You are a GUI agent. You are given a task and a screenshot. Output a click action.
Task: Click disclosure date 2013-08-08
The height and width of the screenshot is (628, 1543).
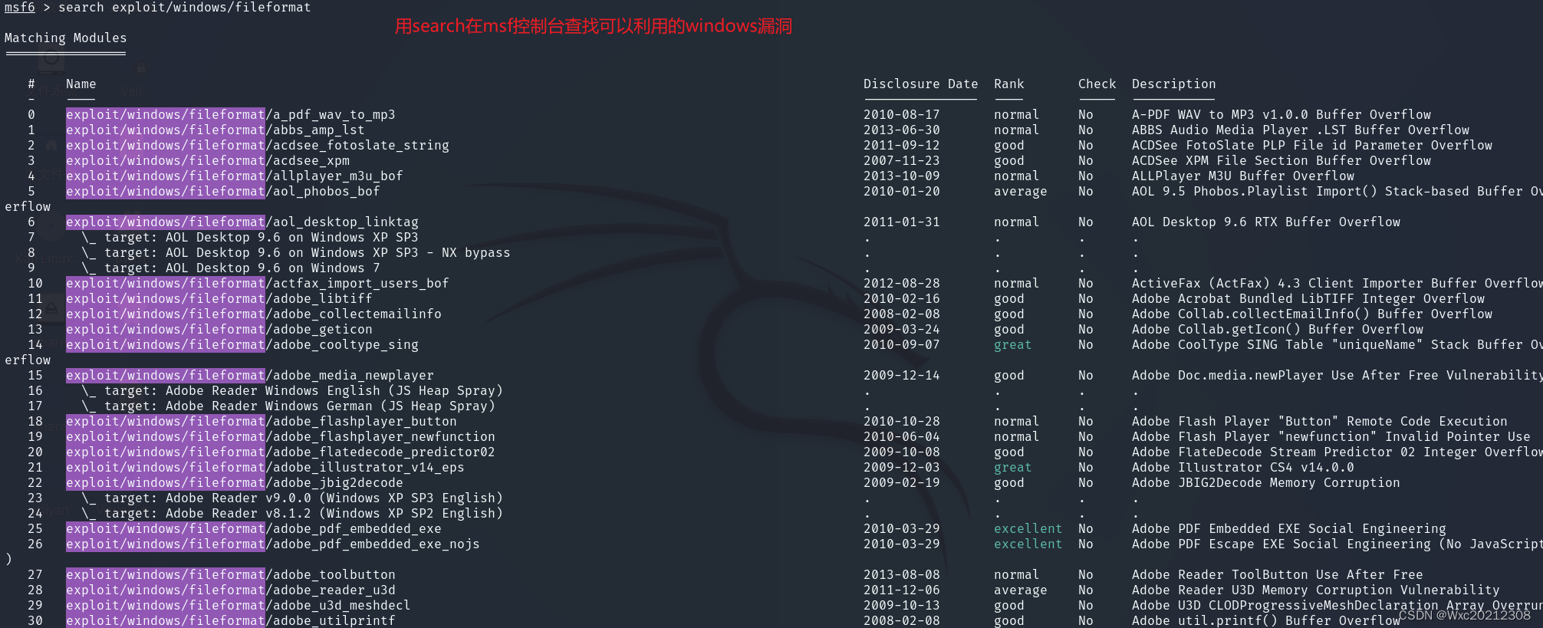click(902, 575)
